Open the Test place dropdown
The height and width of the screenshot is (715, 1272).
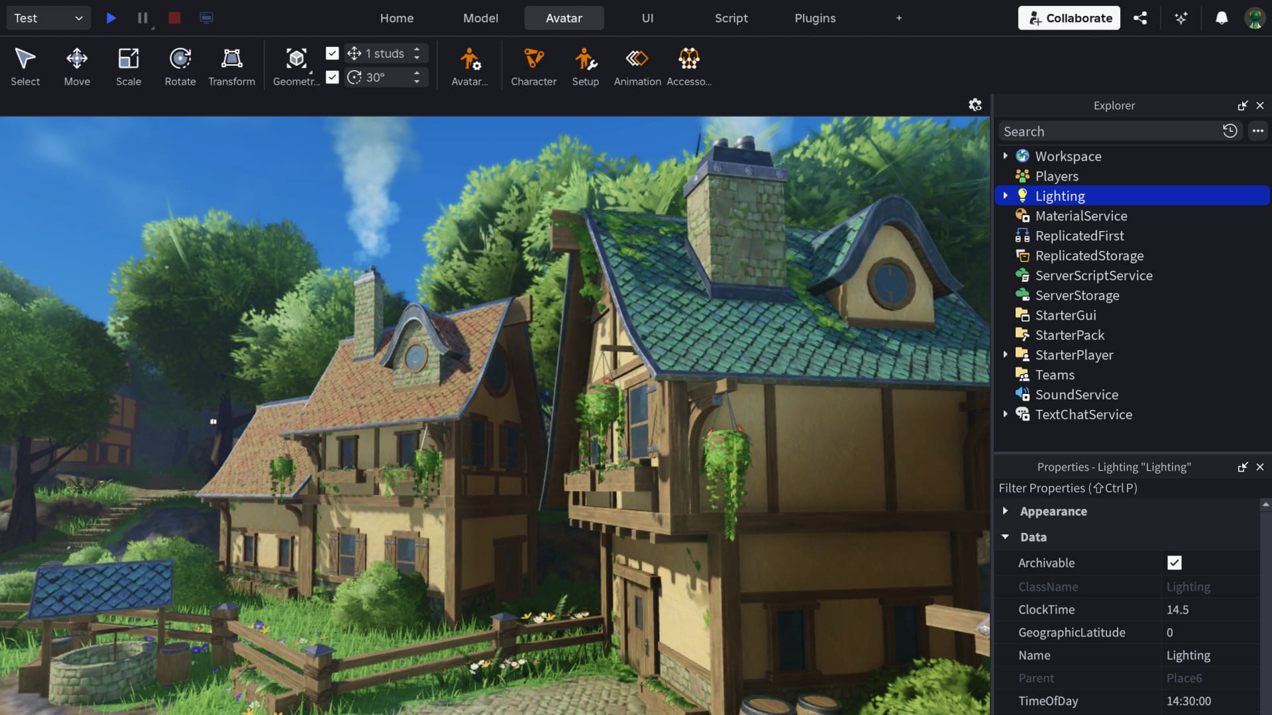[x=47, y=18]
